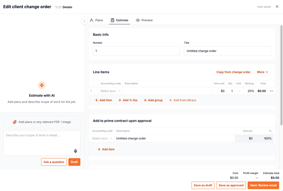
Task: Click the lightning bolt Estimate with AI icon
Action: pyautogui.click(x=41, y=85)
